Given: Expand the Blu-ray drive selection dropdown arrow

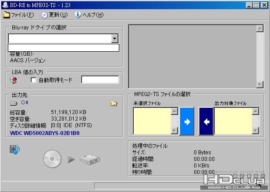Looking at the screenshot, I should 115,39.
